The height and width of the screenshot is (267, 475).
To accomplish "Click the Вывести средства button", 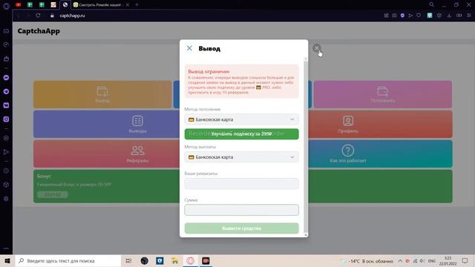I will point(241,228).
